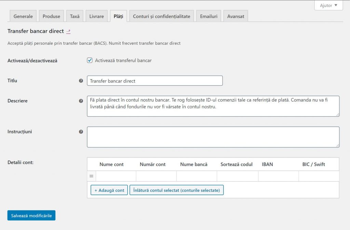Screen dimensions: 350x230
Task: Click the Adaugă cont button
Action: 109,190
